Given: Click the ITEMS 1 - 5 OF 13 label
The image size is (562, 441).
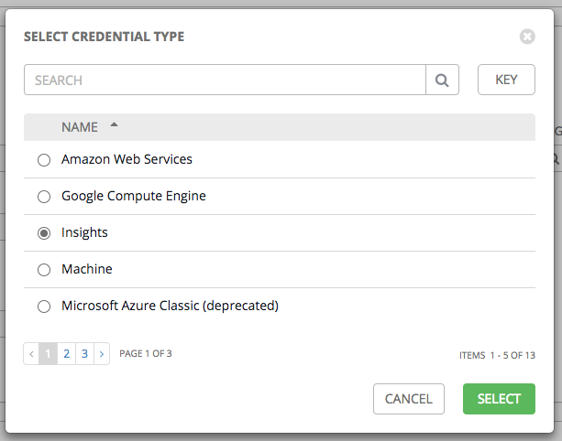Looking at the screenshot, I should tap(497, 355).
